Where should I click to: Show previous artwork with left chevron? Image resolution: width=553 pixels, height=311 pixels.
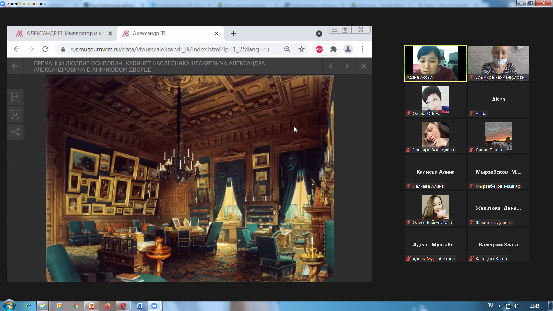[x=331, y=66]
